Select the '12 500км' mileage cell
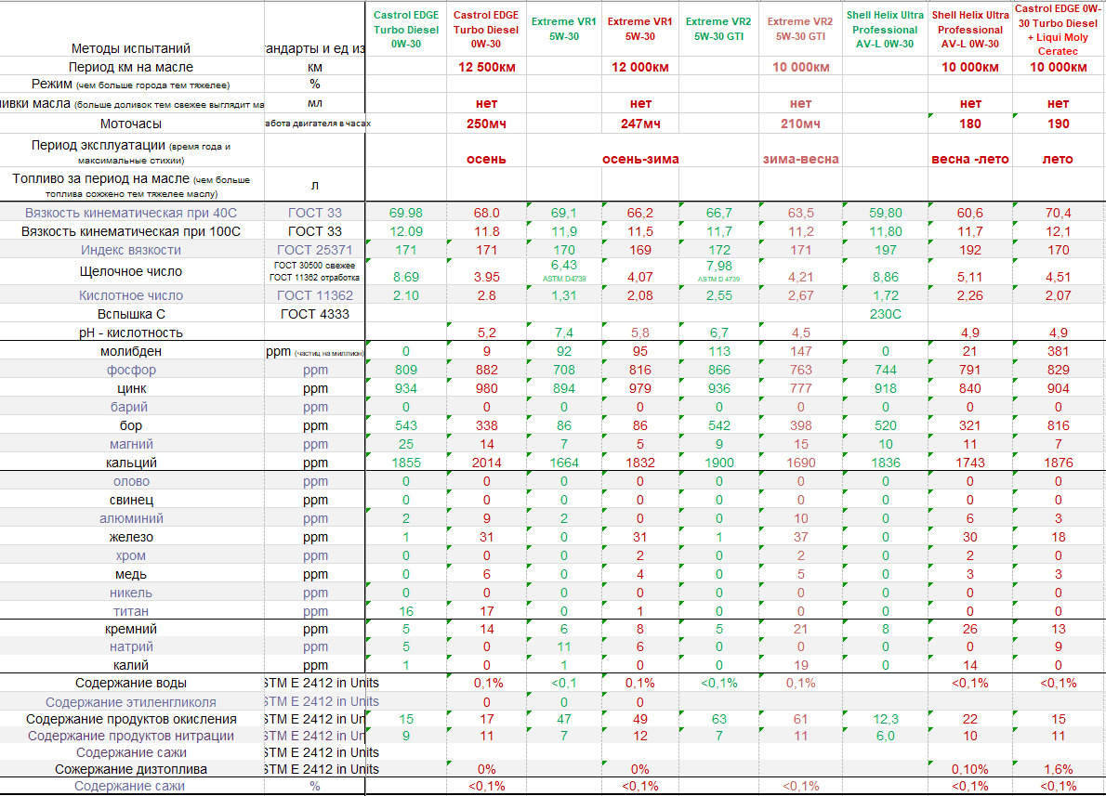The image size is (1106, 796). tap(487, 67)
